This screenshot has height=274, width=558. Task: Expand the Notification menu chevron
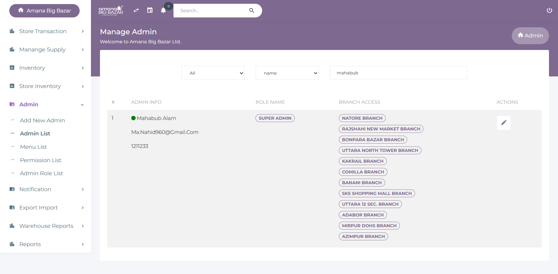tap(83, 189)
